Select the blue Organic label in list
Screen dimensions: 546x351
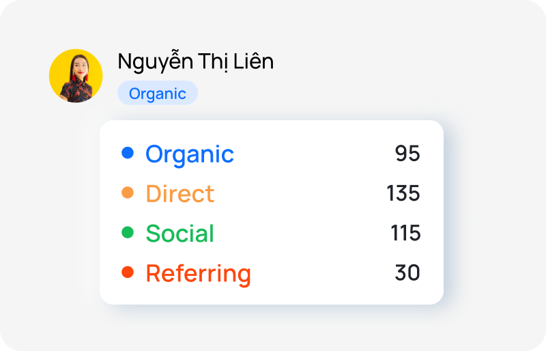tap(190, 154)
